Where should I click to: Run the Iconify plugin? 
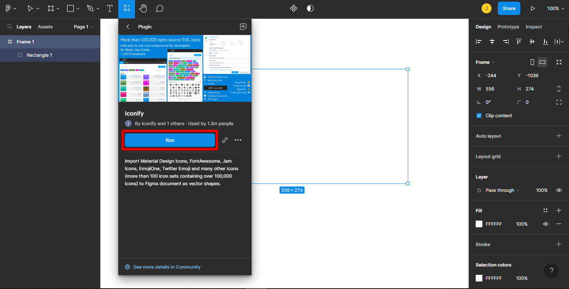tap(170, 140)
